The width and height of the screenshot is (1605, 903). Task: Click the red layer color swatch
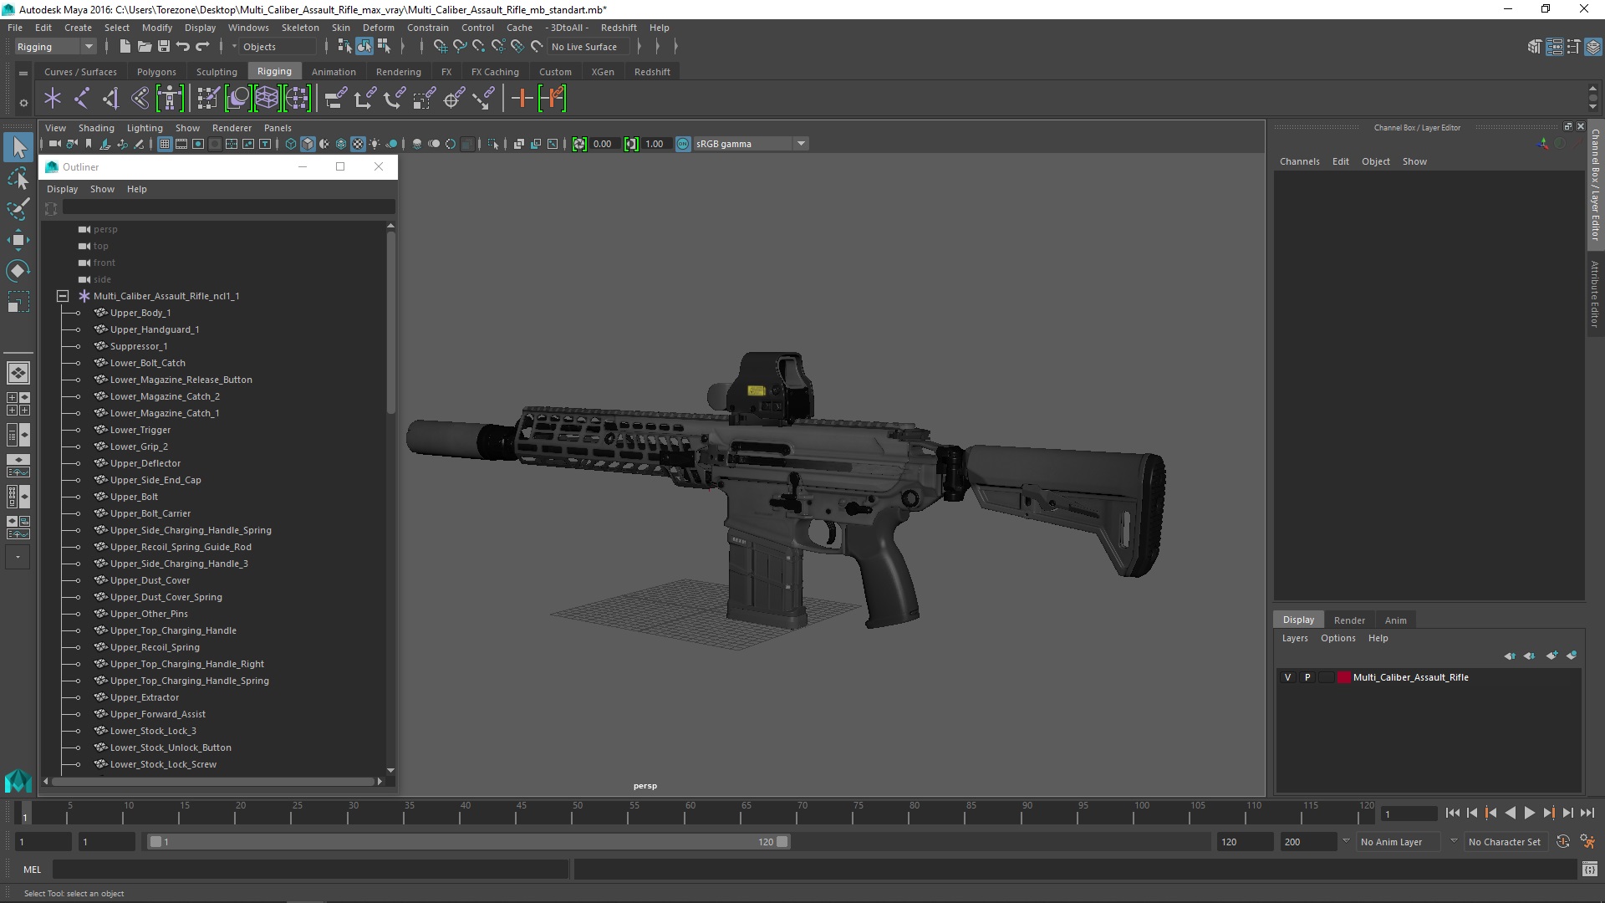coord(1343,677)
